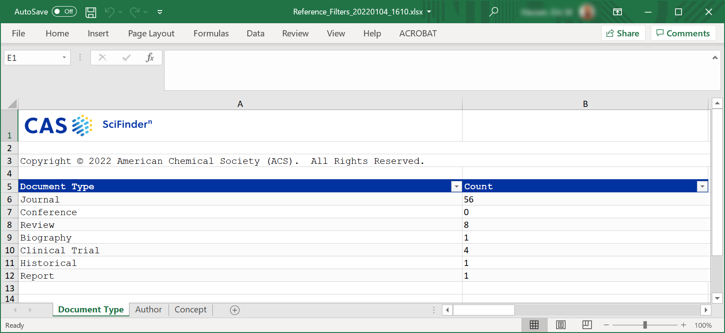Open the file name dropdown in title bar
The image size is (725, 333).
click(429, 12)
